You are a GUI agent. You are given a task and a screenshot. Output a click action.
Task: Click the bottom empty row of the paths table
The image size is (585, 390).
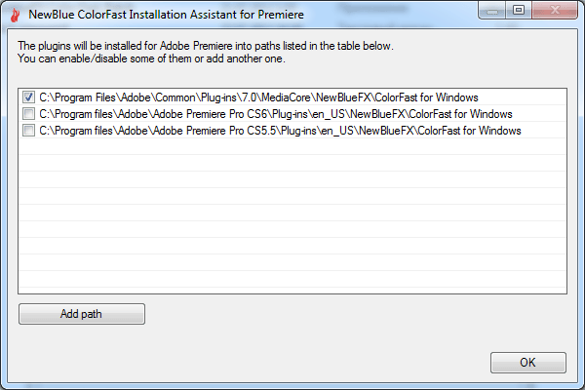(x=292, y=279)
